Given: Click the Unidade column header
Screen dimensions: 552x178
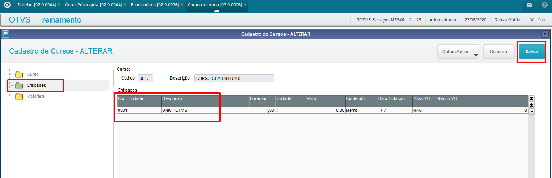Looking at the screenshot, I should tap(290, 101).
